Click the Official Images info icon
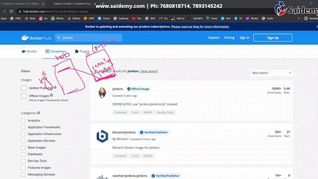 (x=51, y=95)
